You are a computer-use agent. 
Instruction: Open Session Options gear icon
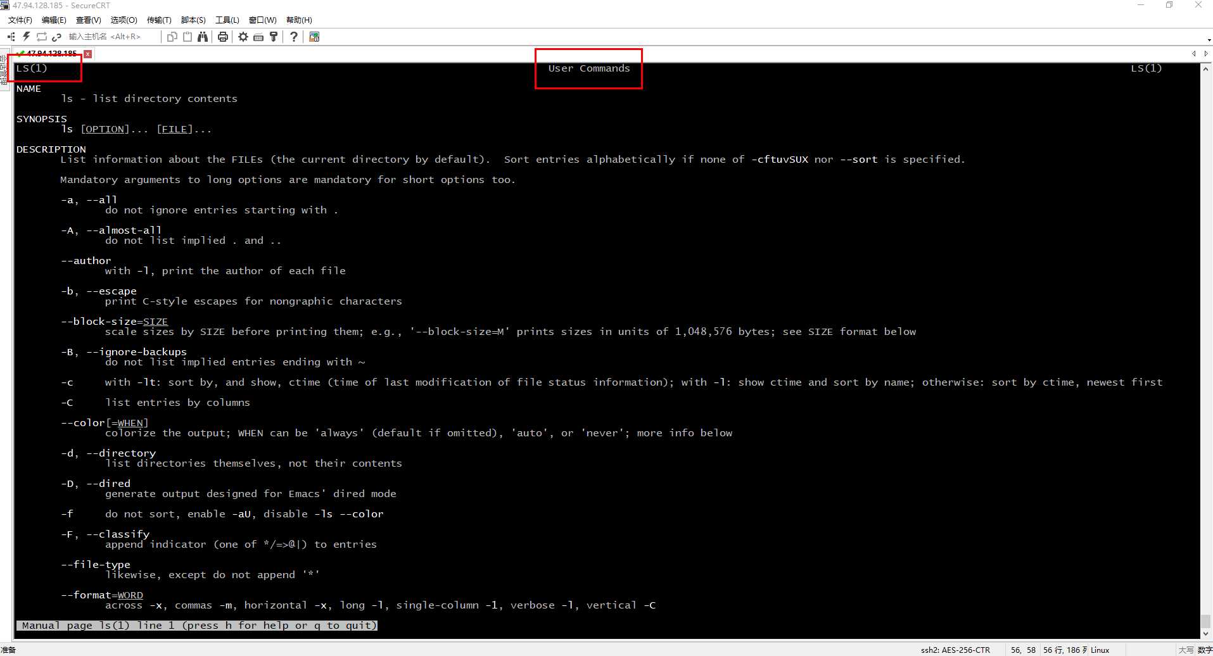coord(243,37)
